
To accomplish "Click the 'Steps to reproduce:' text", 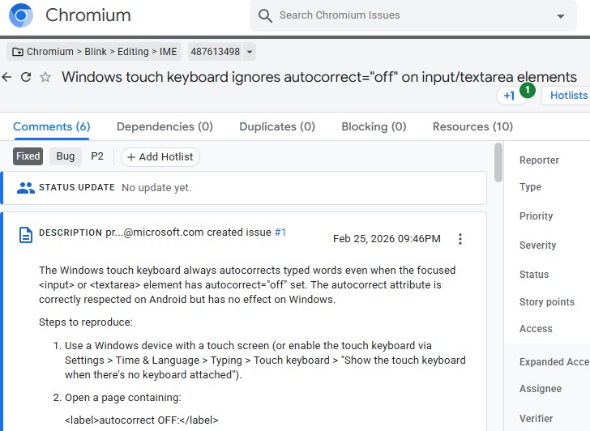I will 86,322.
